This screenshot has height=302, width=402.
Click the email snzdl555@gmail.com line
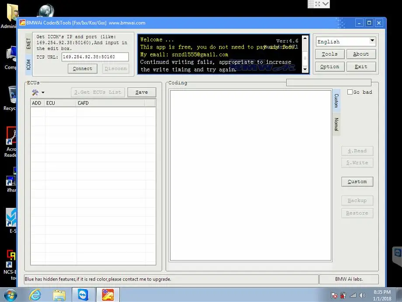pyautogui.click(x=184, y=54)
